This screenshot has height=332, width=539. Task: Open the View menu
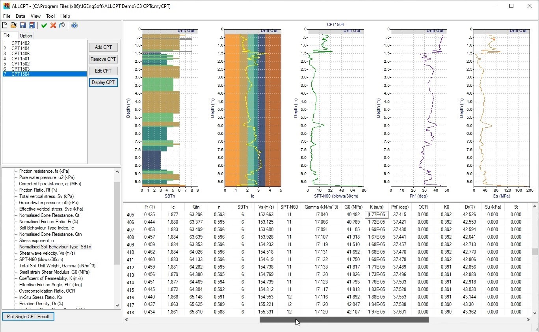coord(35,16)
